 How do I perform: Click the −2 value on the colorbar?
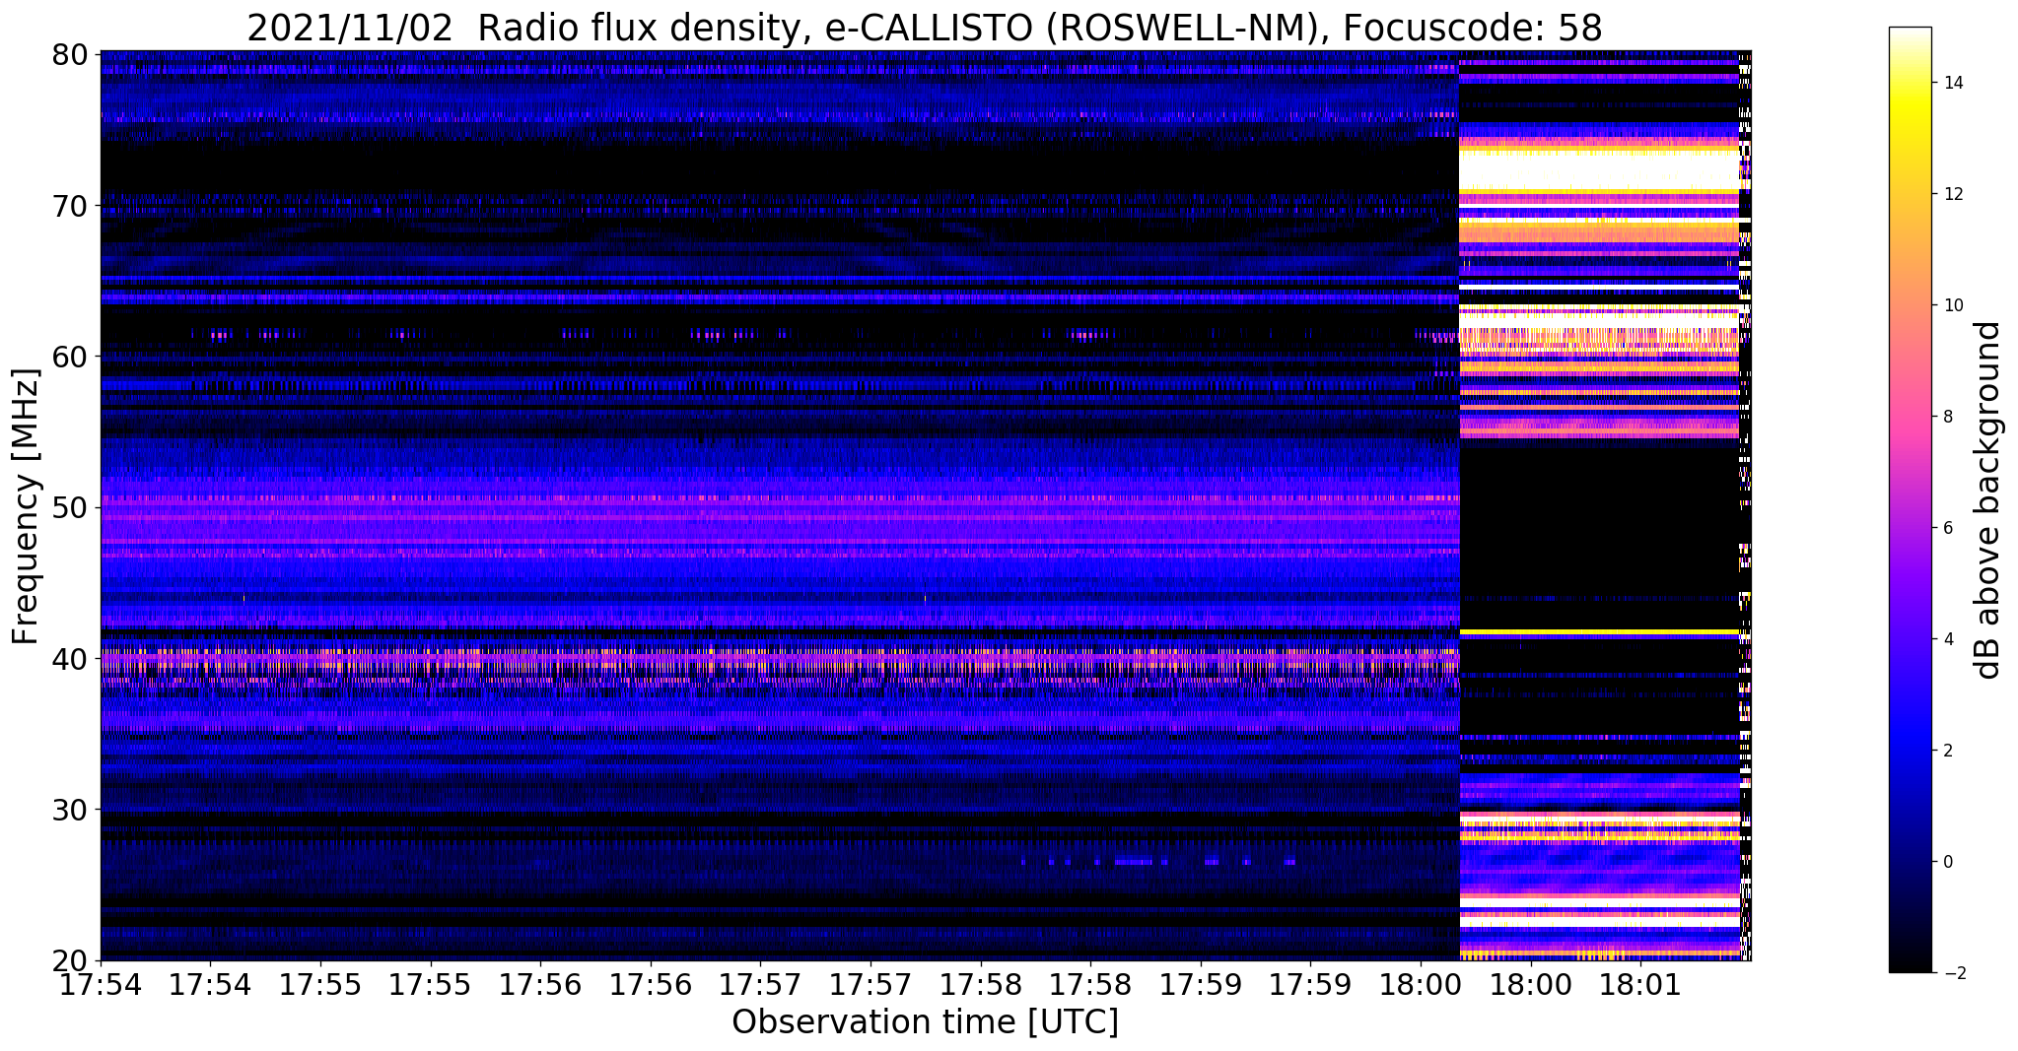[1953, 973]
